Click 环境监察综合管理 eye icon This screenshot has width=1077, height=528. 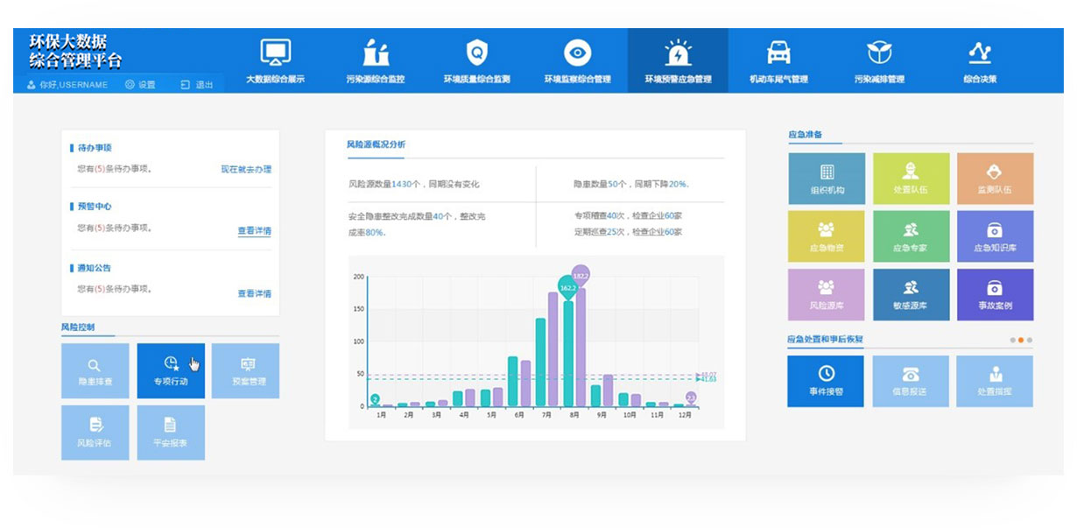pyautogui.click(x=576, y=53)
